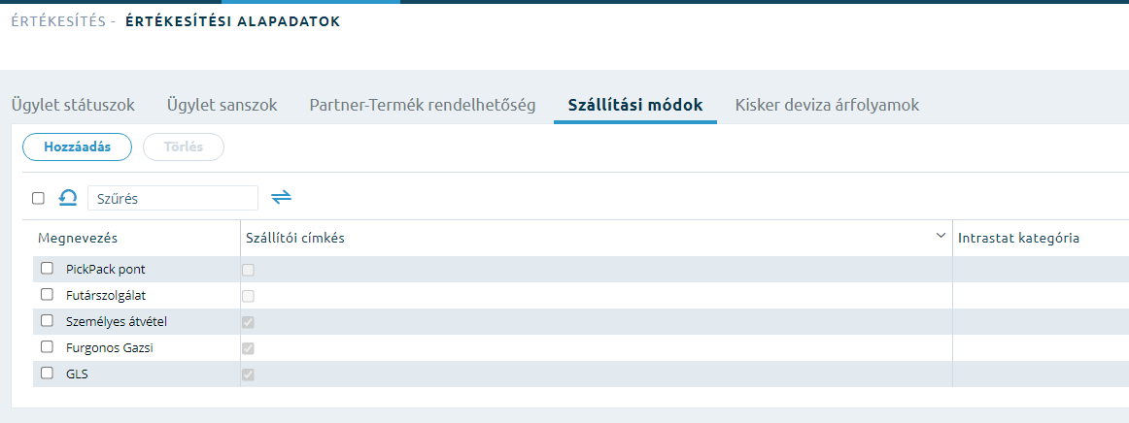Select the PickPack pont row checkbox

pos(47,269)
